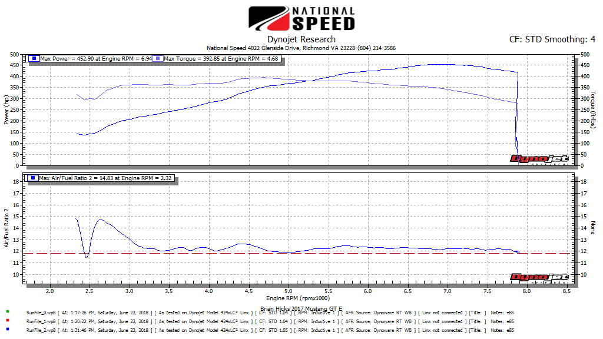
Task: Click the green marker beside RunFile_0.wp8
Action: [8, 312]
